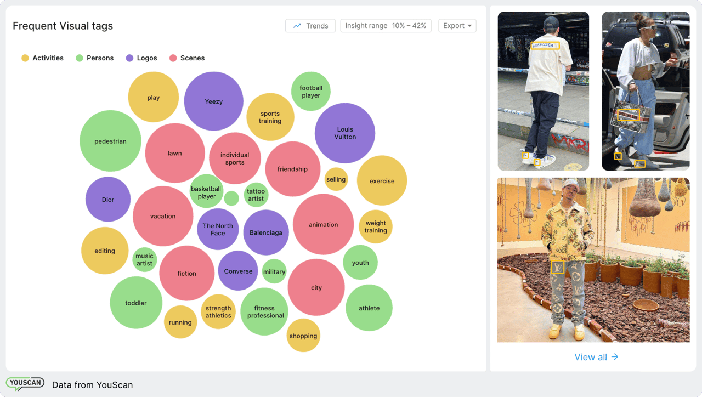Click the arrow icon beside View all
This screenshot has height=397, width=702.
[615, 357]
